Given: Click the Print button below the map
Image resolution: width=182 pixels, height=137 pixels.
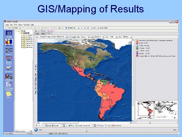Looking at the screenshot, I should pyautogui.click(x=107, y=126).
